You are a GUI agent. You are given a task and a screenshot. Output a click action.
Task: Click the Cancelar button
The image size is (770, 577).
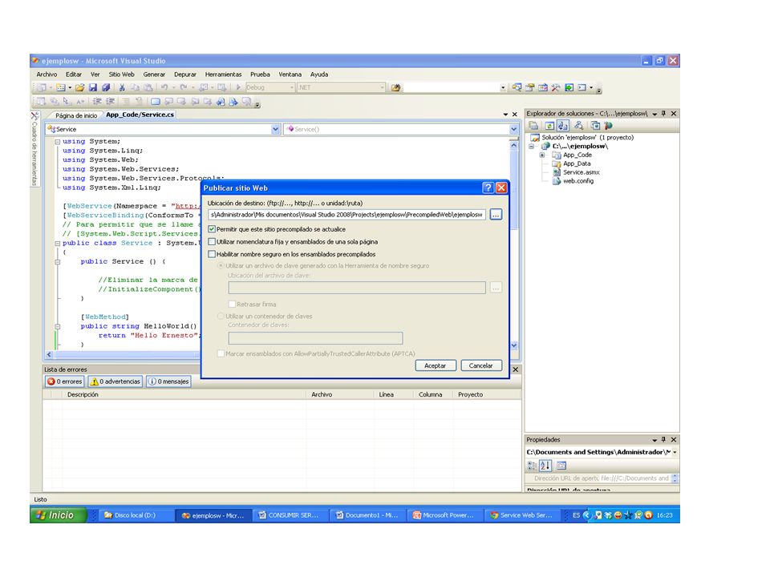pyautogui.click(x=481, y=365)
